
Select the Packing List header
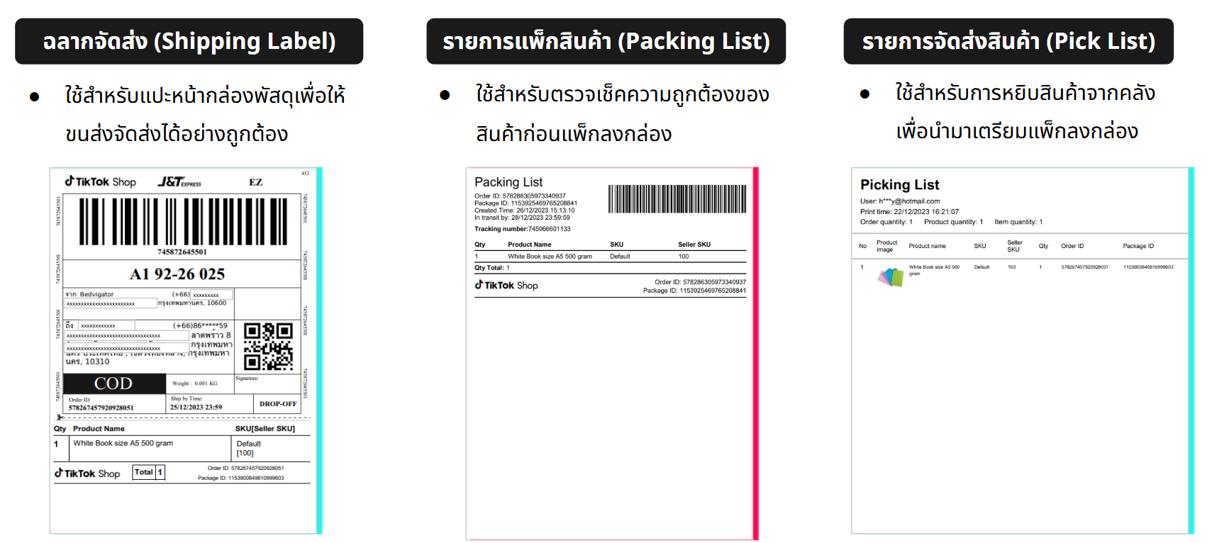tap(606, 41)
